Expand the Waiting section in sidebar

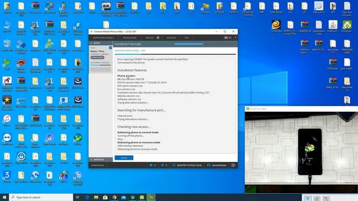point(101,160)
